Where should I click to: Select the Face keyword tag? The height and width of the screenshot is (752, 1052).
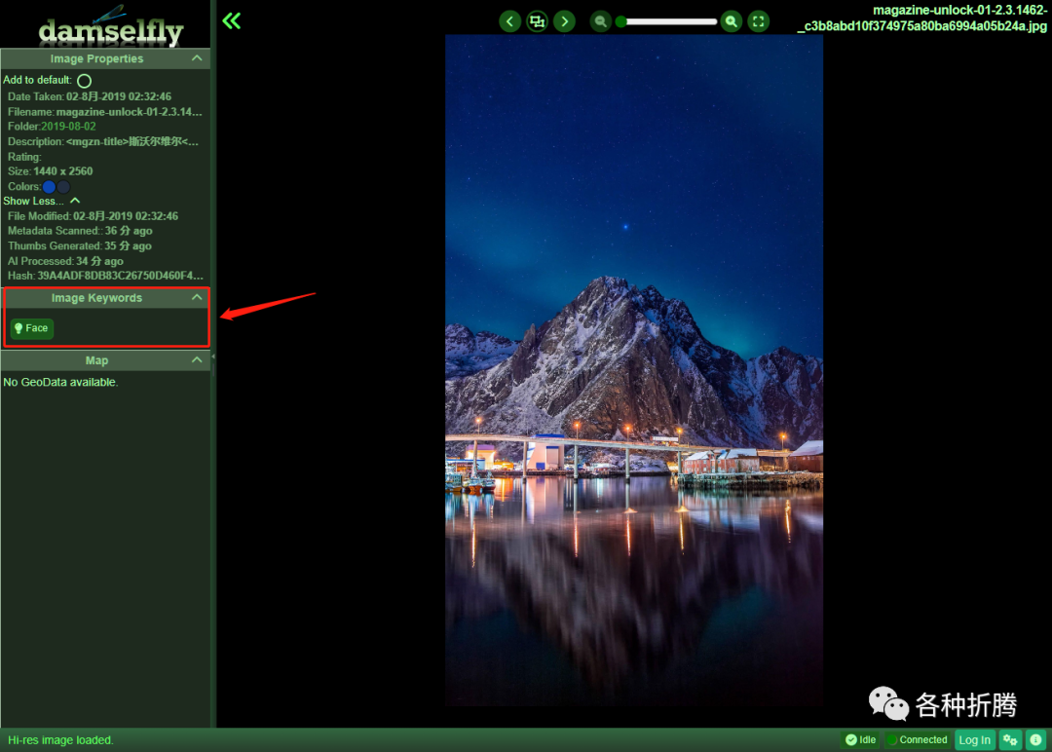(31, 328)
